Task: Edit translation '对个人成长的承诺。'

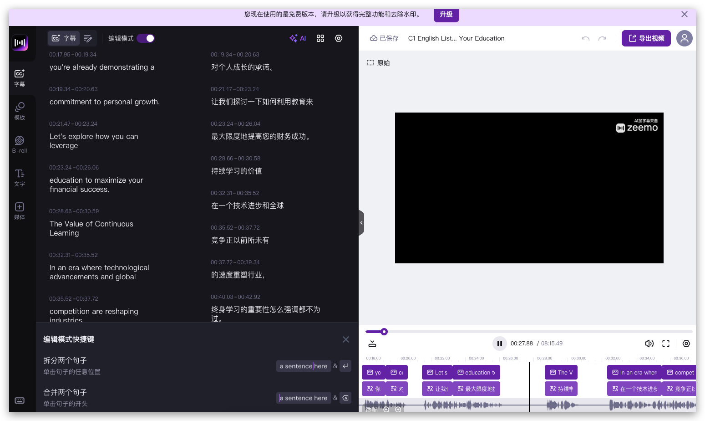Action: [x=243, y=67]
